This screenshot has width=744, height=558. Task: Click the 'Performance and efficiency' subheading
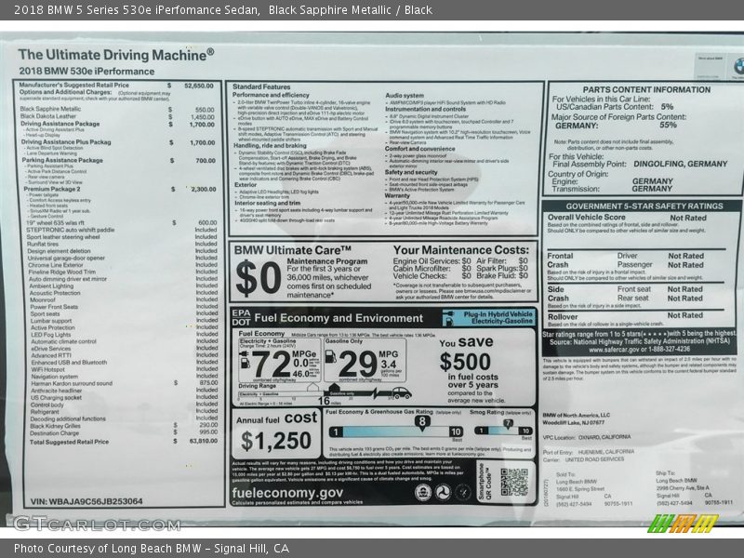click(271, 95)
